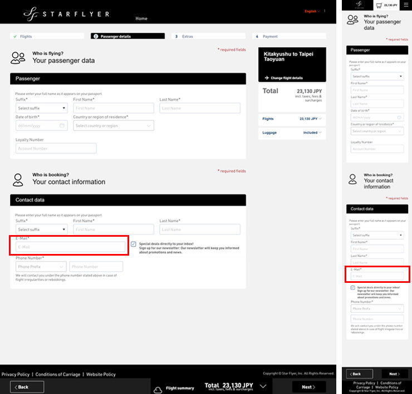Expand the Flights 23,130 JPY price row
This screenshot has width=412, height=394.
(x=292, y=119)
